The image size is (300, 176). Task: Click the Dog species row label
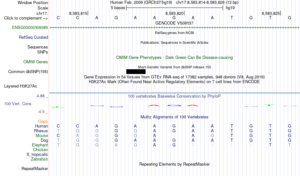tap(44, 140)
